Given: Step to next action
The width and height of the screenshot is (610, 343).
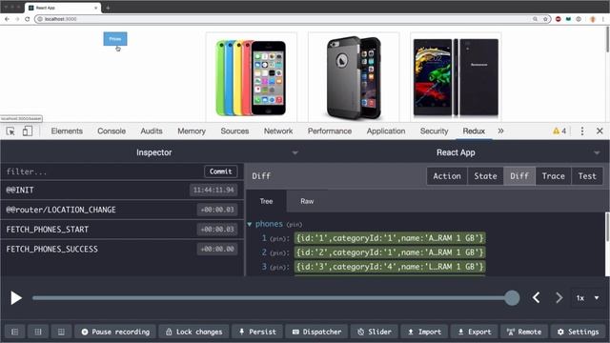Looking at the screenshot, I should tap(559, 298).
